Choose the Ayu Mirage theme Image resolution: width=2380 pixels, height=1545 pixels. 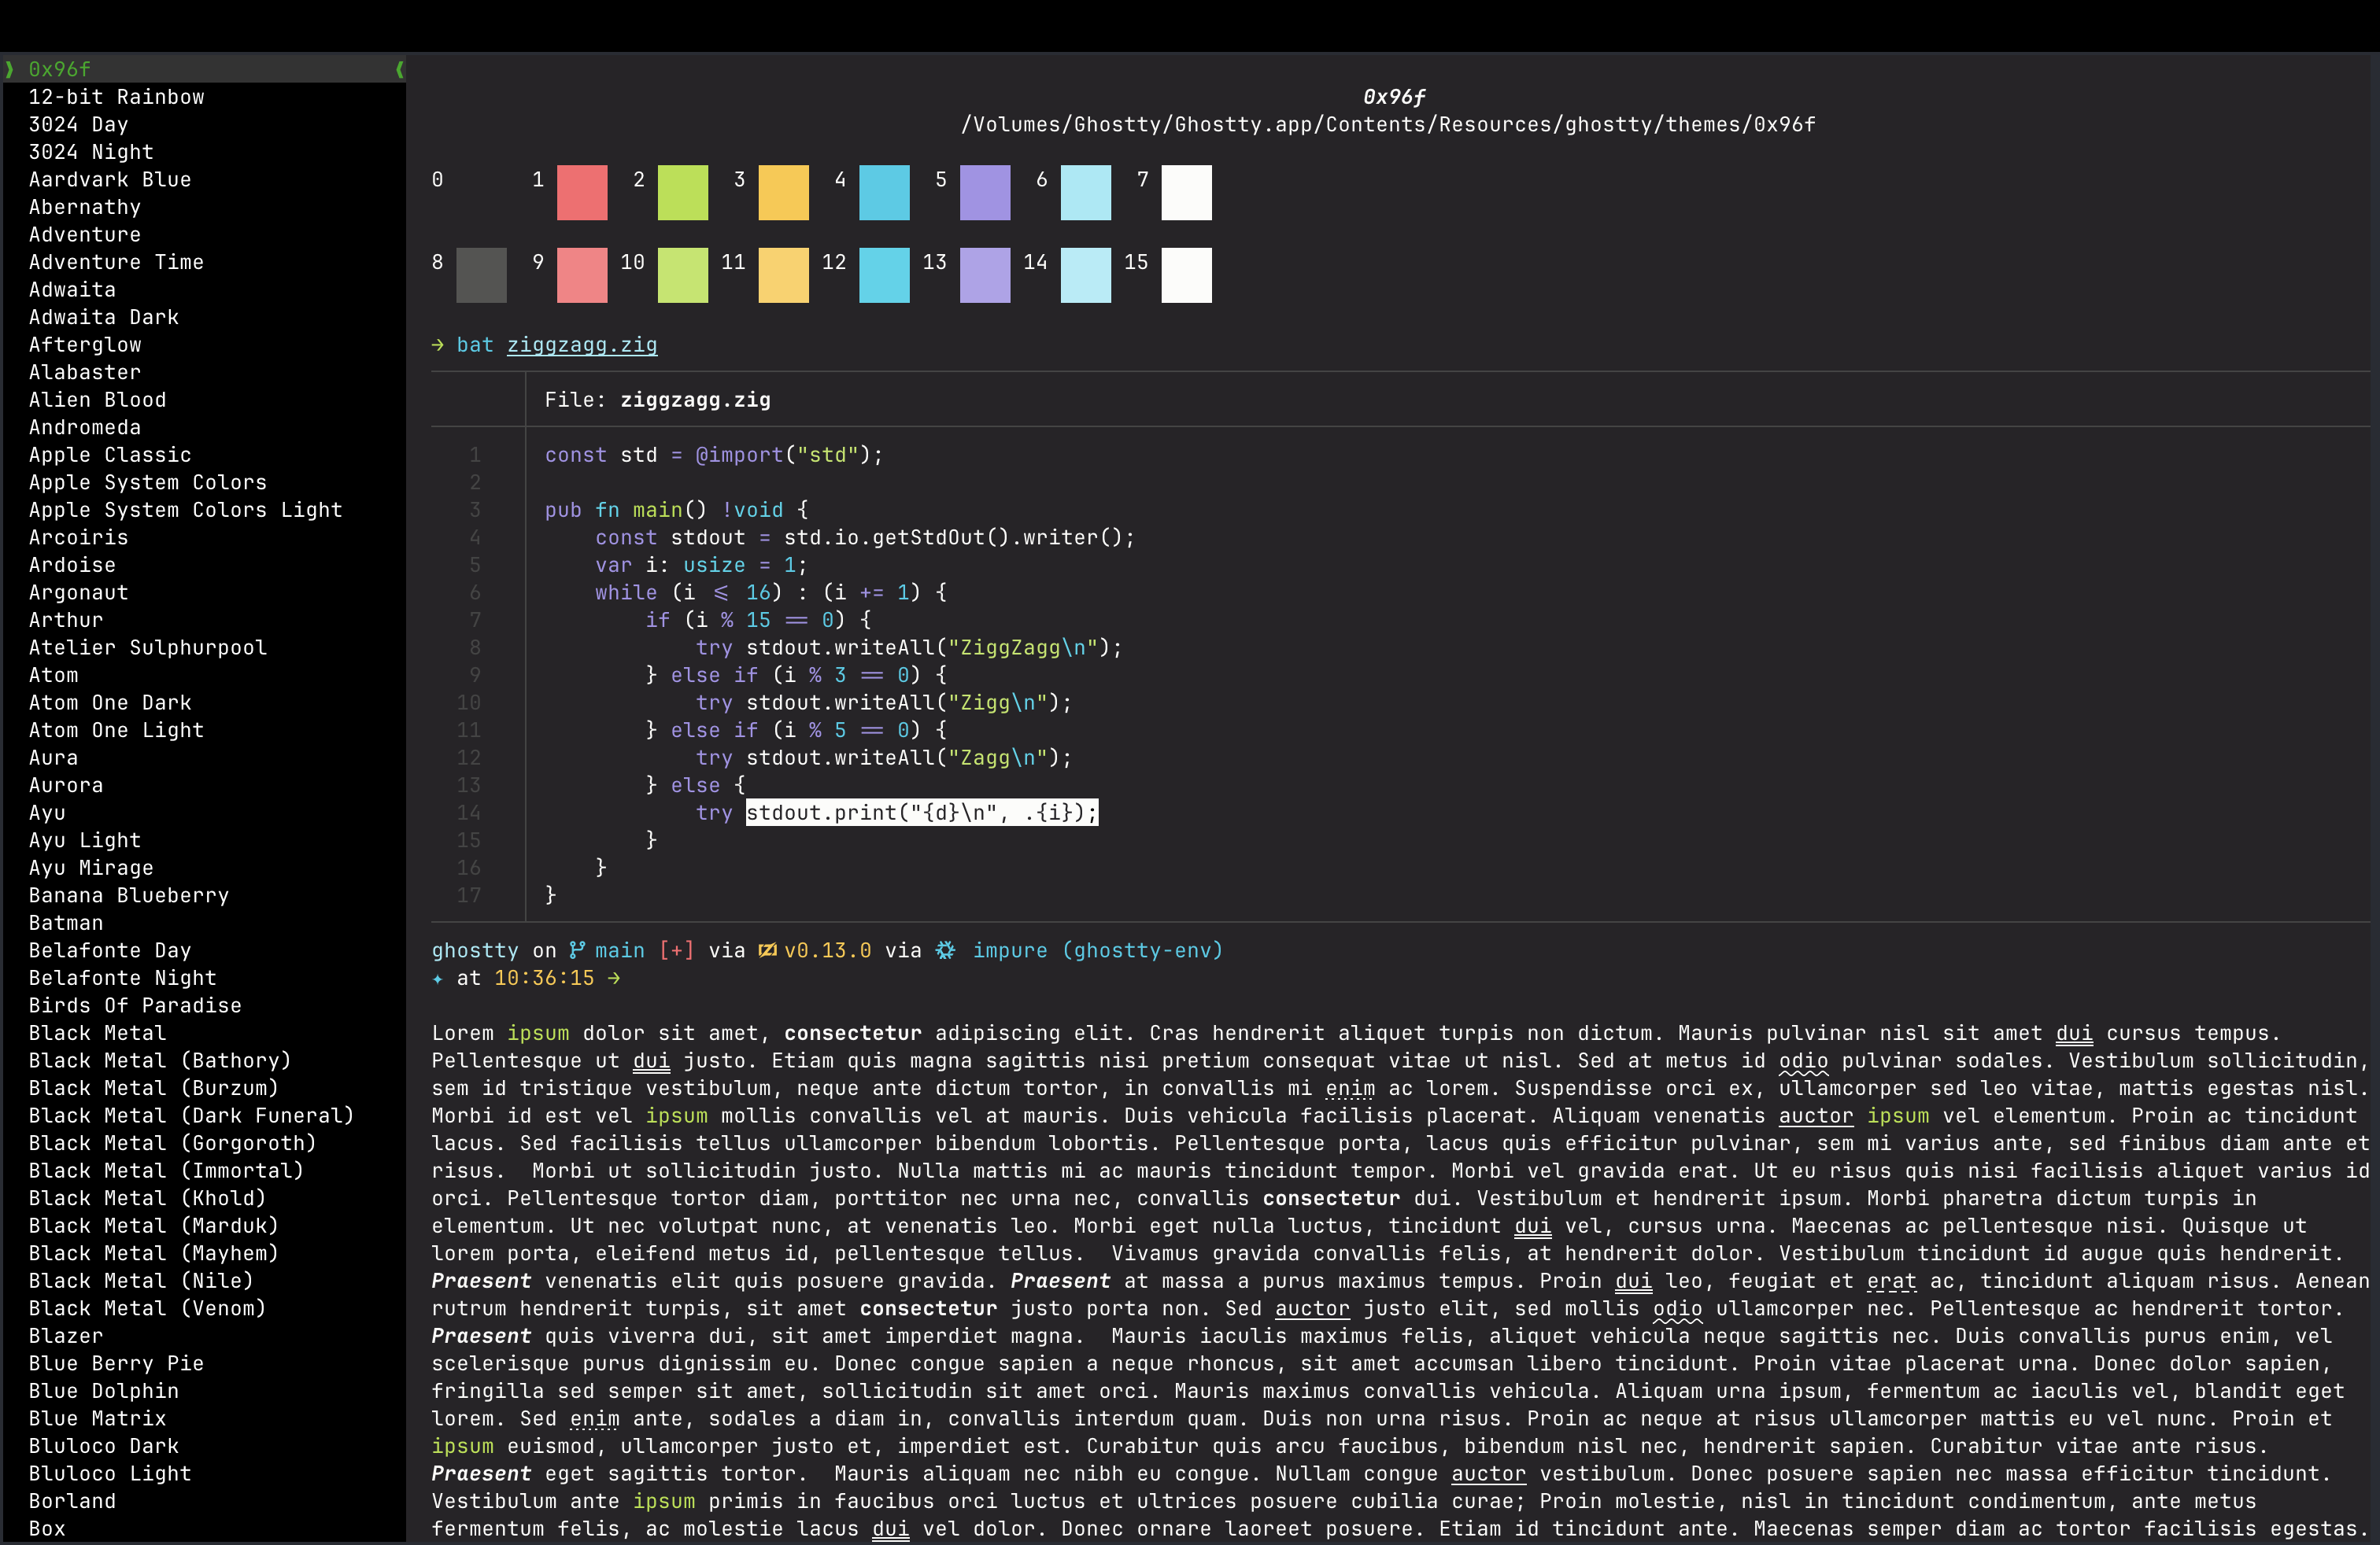(x=91, y=868)
